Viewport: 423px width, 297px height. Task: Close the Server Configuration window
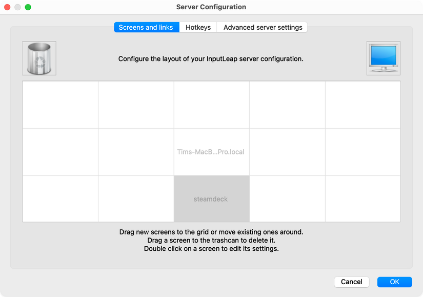click(8, 7)
